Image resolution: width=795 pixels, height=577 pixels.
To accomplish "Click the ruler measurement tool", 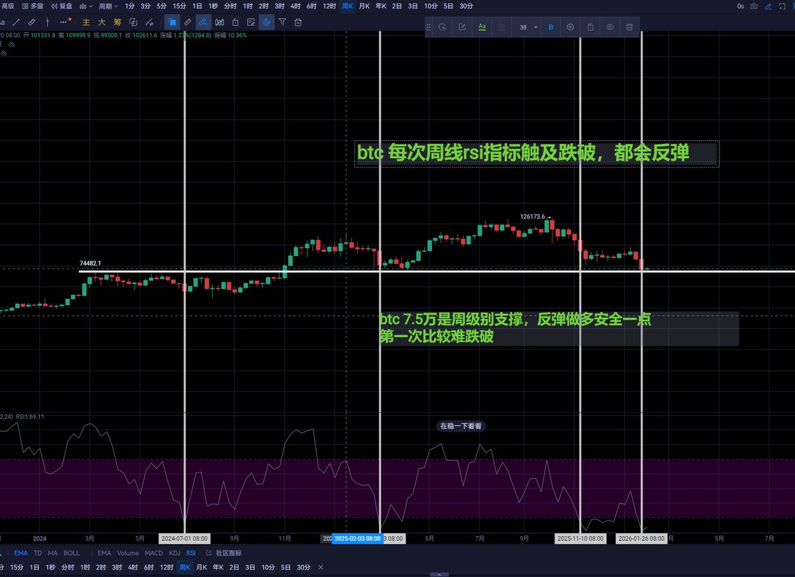I will 32,22.
